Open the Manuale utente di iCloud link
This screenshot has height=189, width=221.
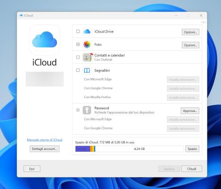45,140
